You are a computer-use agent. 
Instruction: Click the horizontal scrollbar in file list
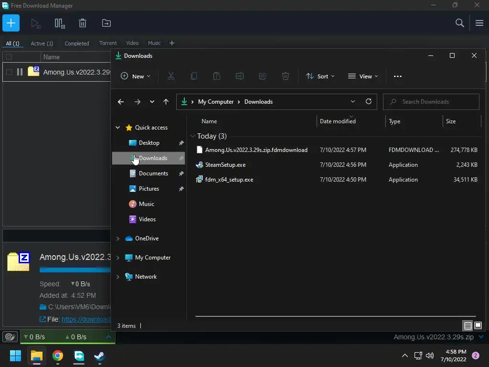(x=336, y=316)
